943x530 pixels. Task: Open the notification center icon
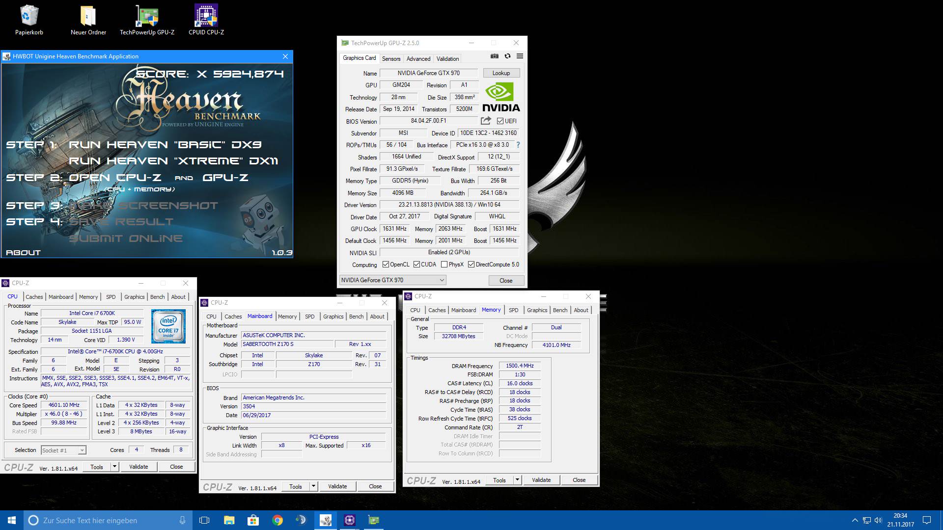coord(927,520)
